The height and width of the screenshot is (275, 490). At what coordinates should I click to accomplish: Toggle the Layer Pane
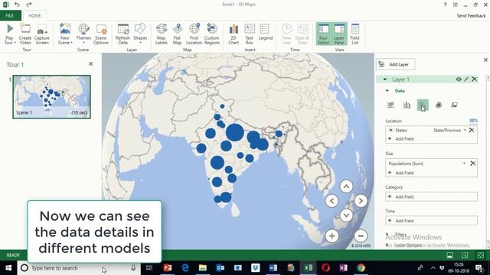pyautogui.click(x=339, y=34)
